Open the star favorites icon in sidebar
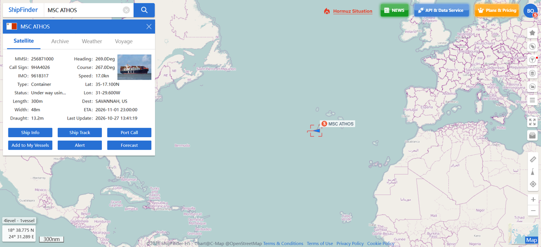The image size is (541, 247). point(533,33)
